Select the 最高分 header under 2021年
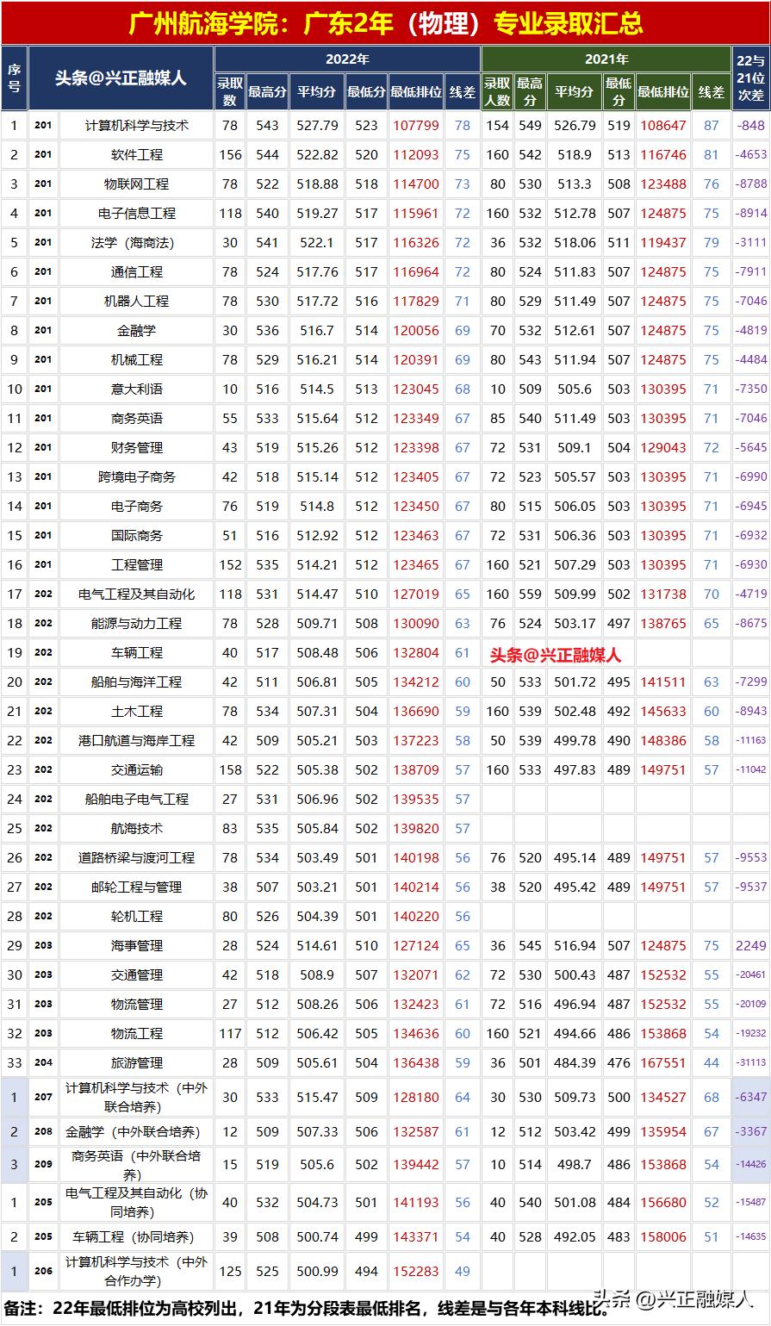 [x=528, y=89]
